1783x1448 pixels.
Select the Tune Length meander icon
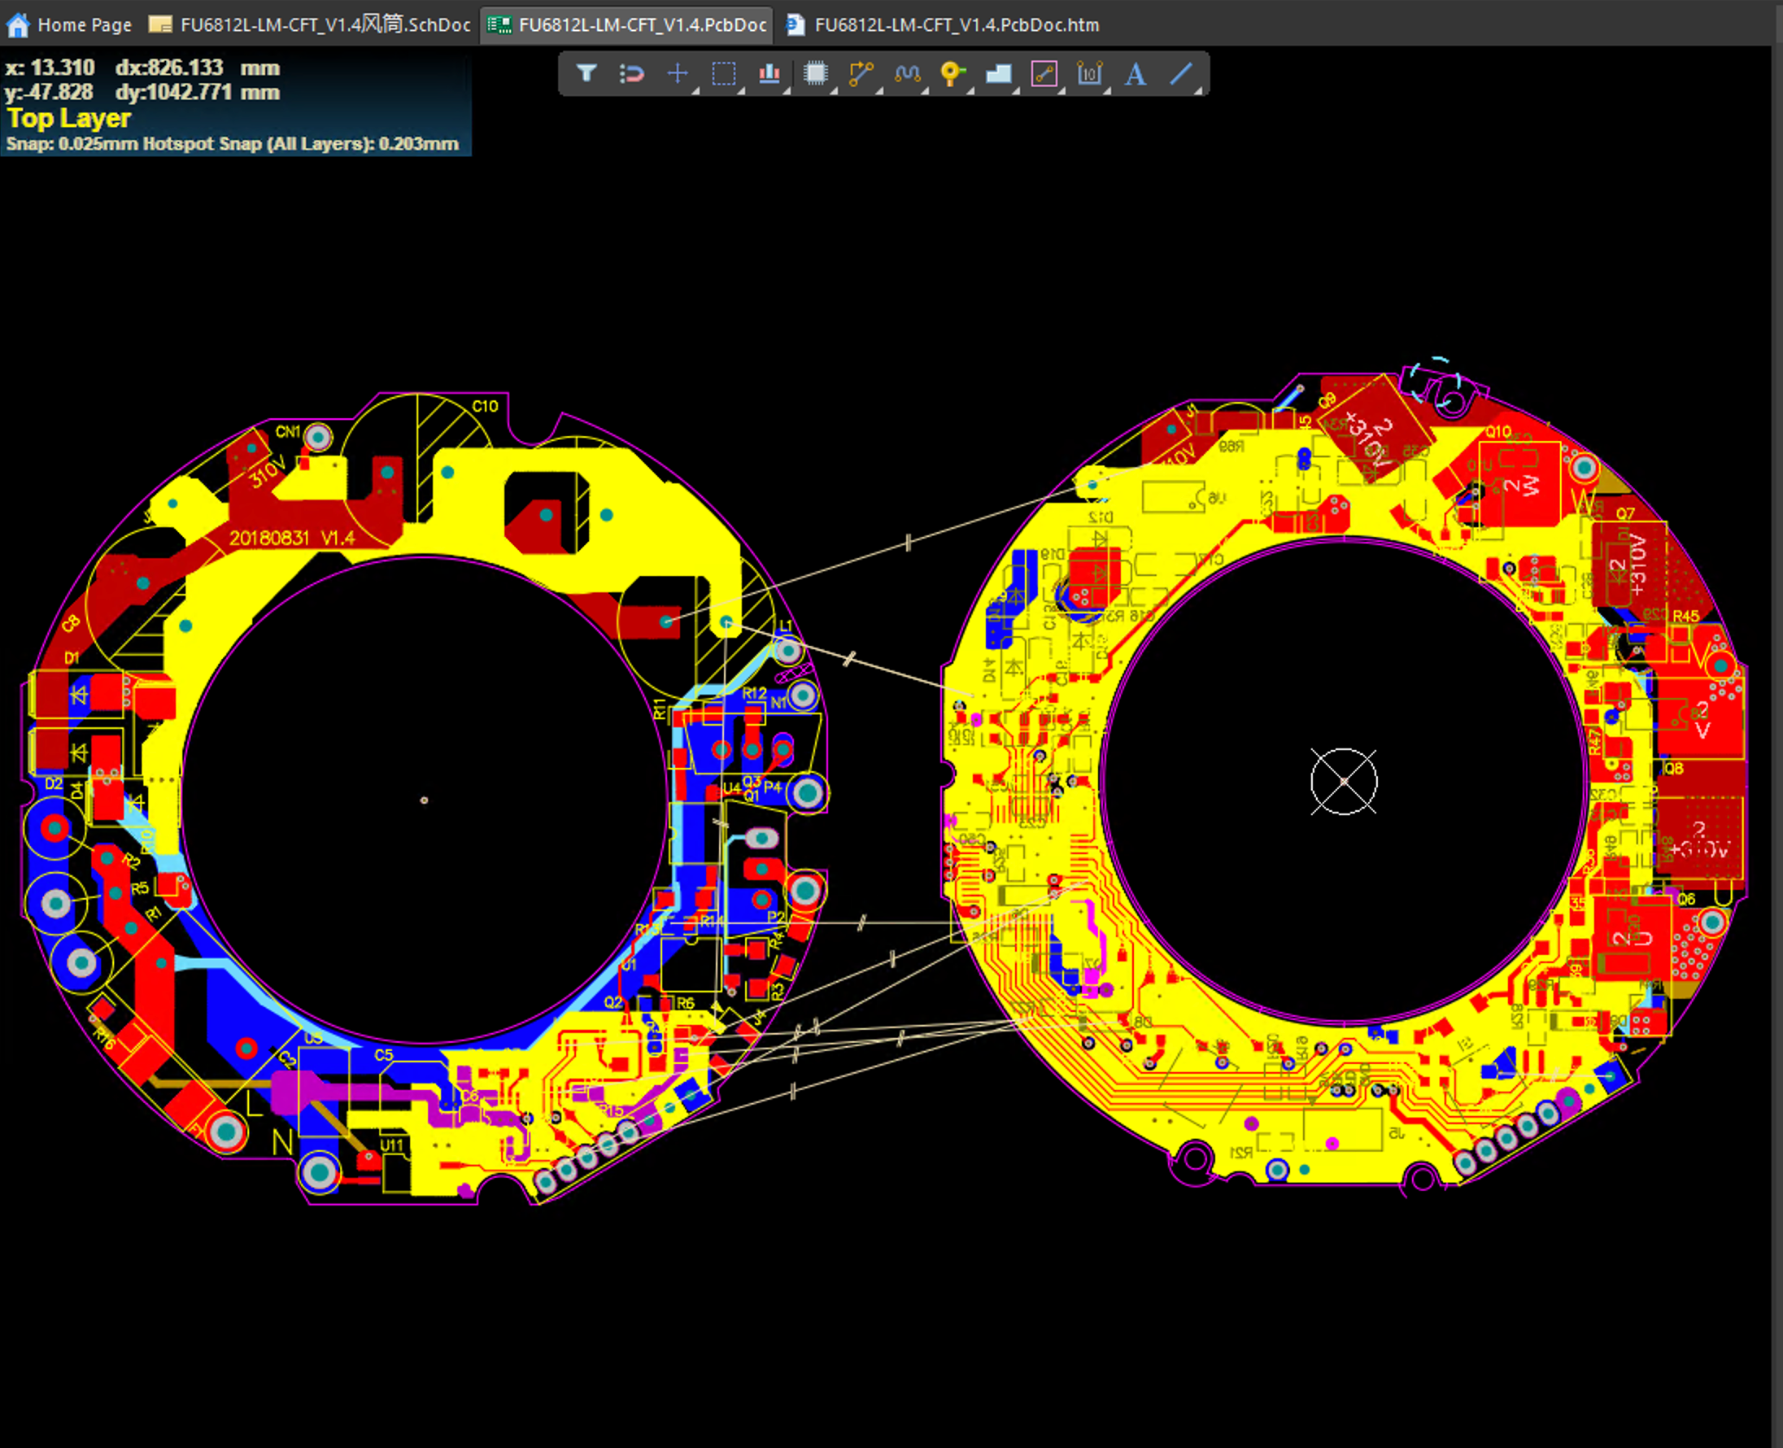906,74
